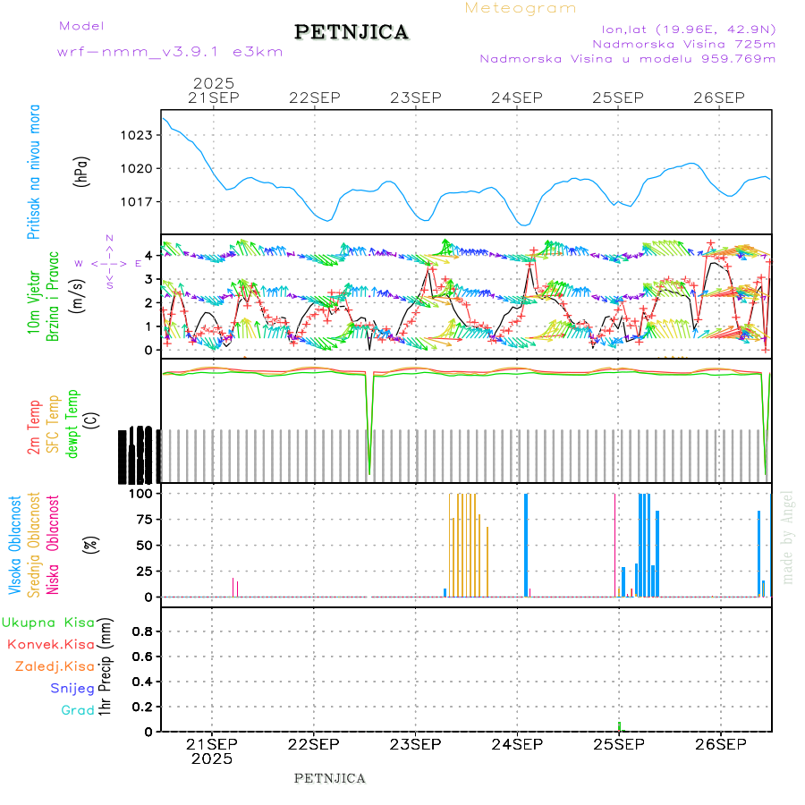The height and width of the screenshot is (805, 805).
Task: Click the 26SEP date label on bottom axis
Action: click(x=720, y=744)
